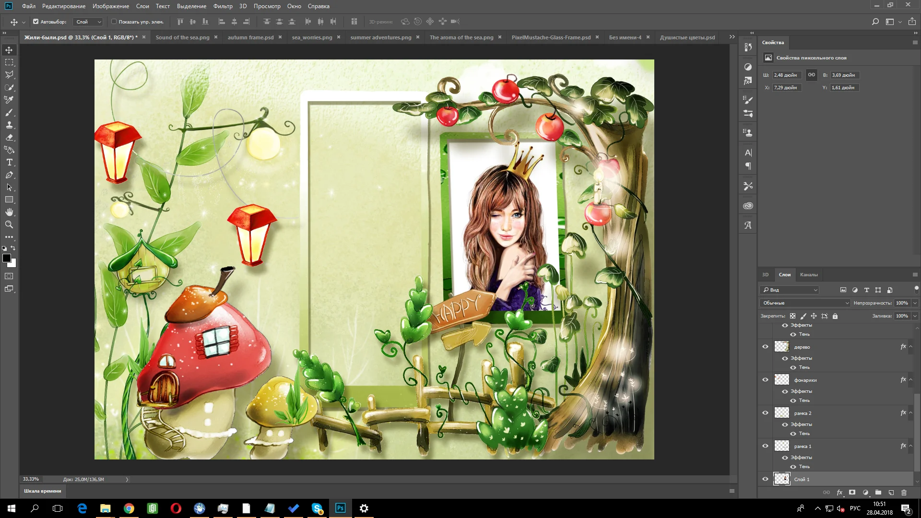Select the Hand tool
Screen dimensions: 921x518
pos(9,212)
